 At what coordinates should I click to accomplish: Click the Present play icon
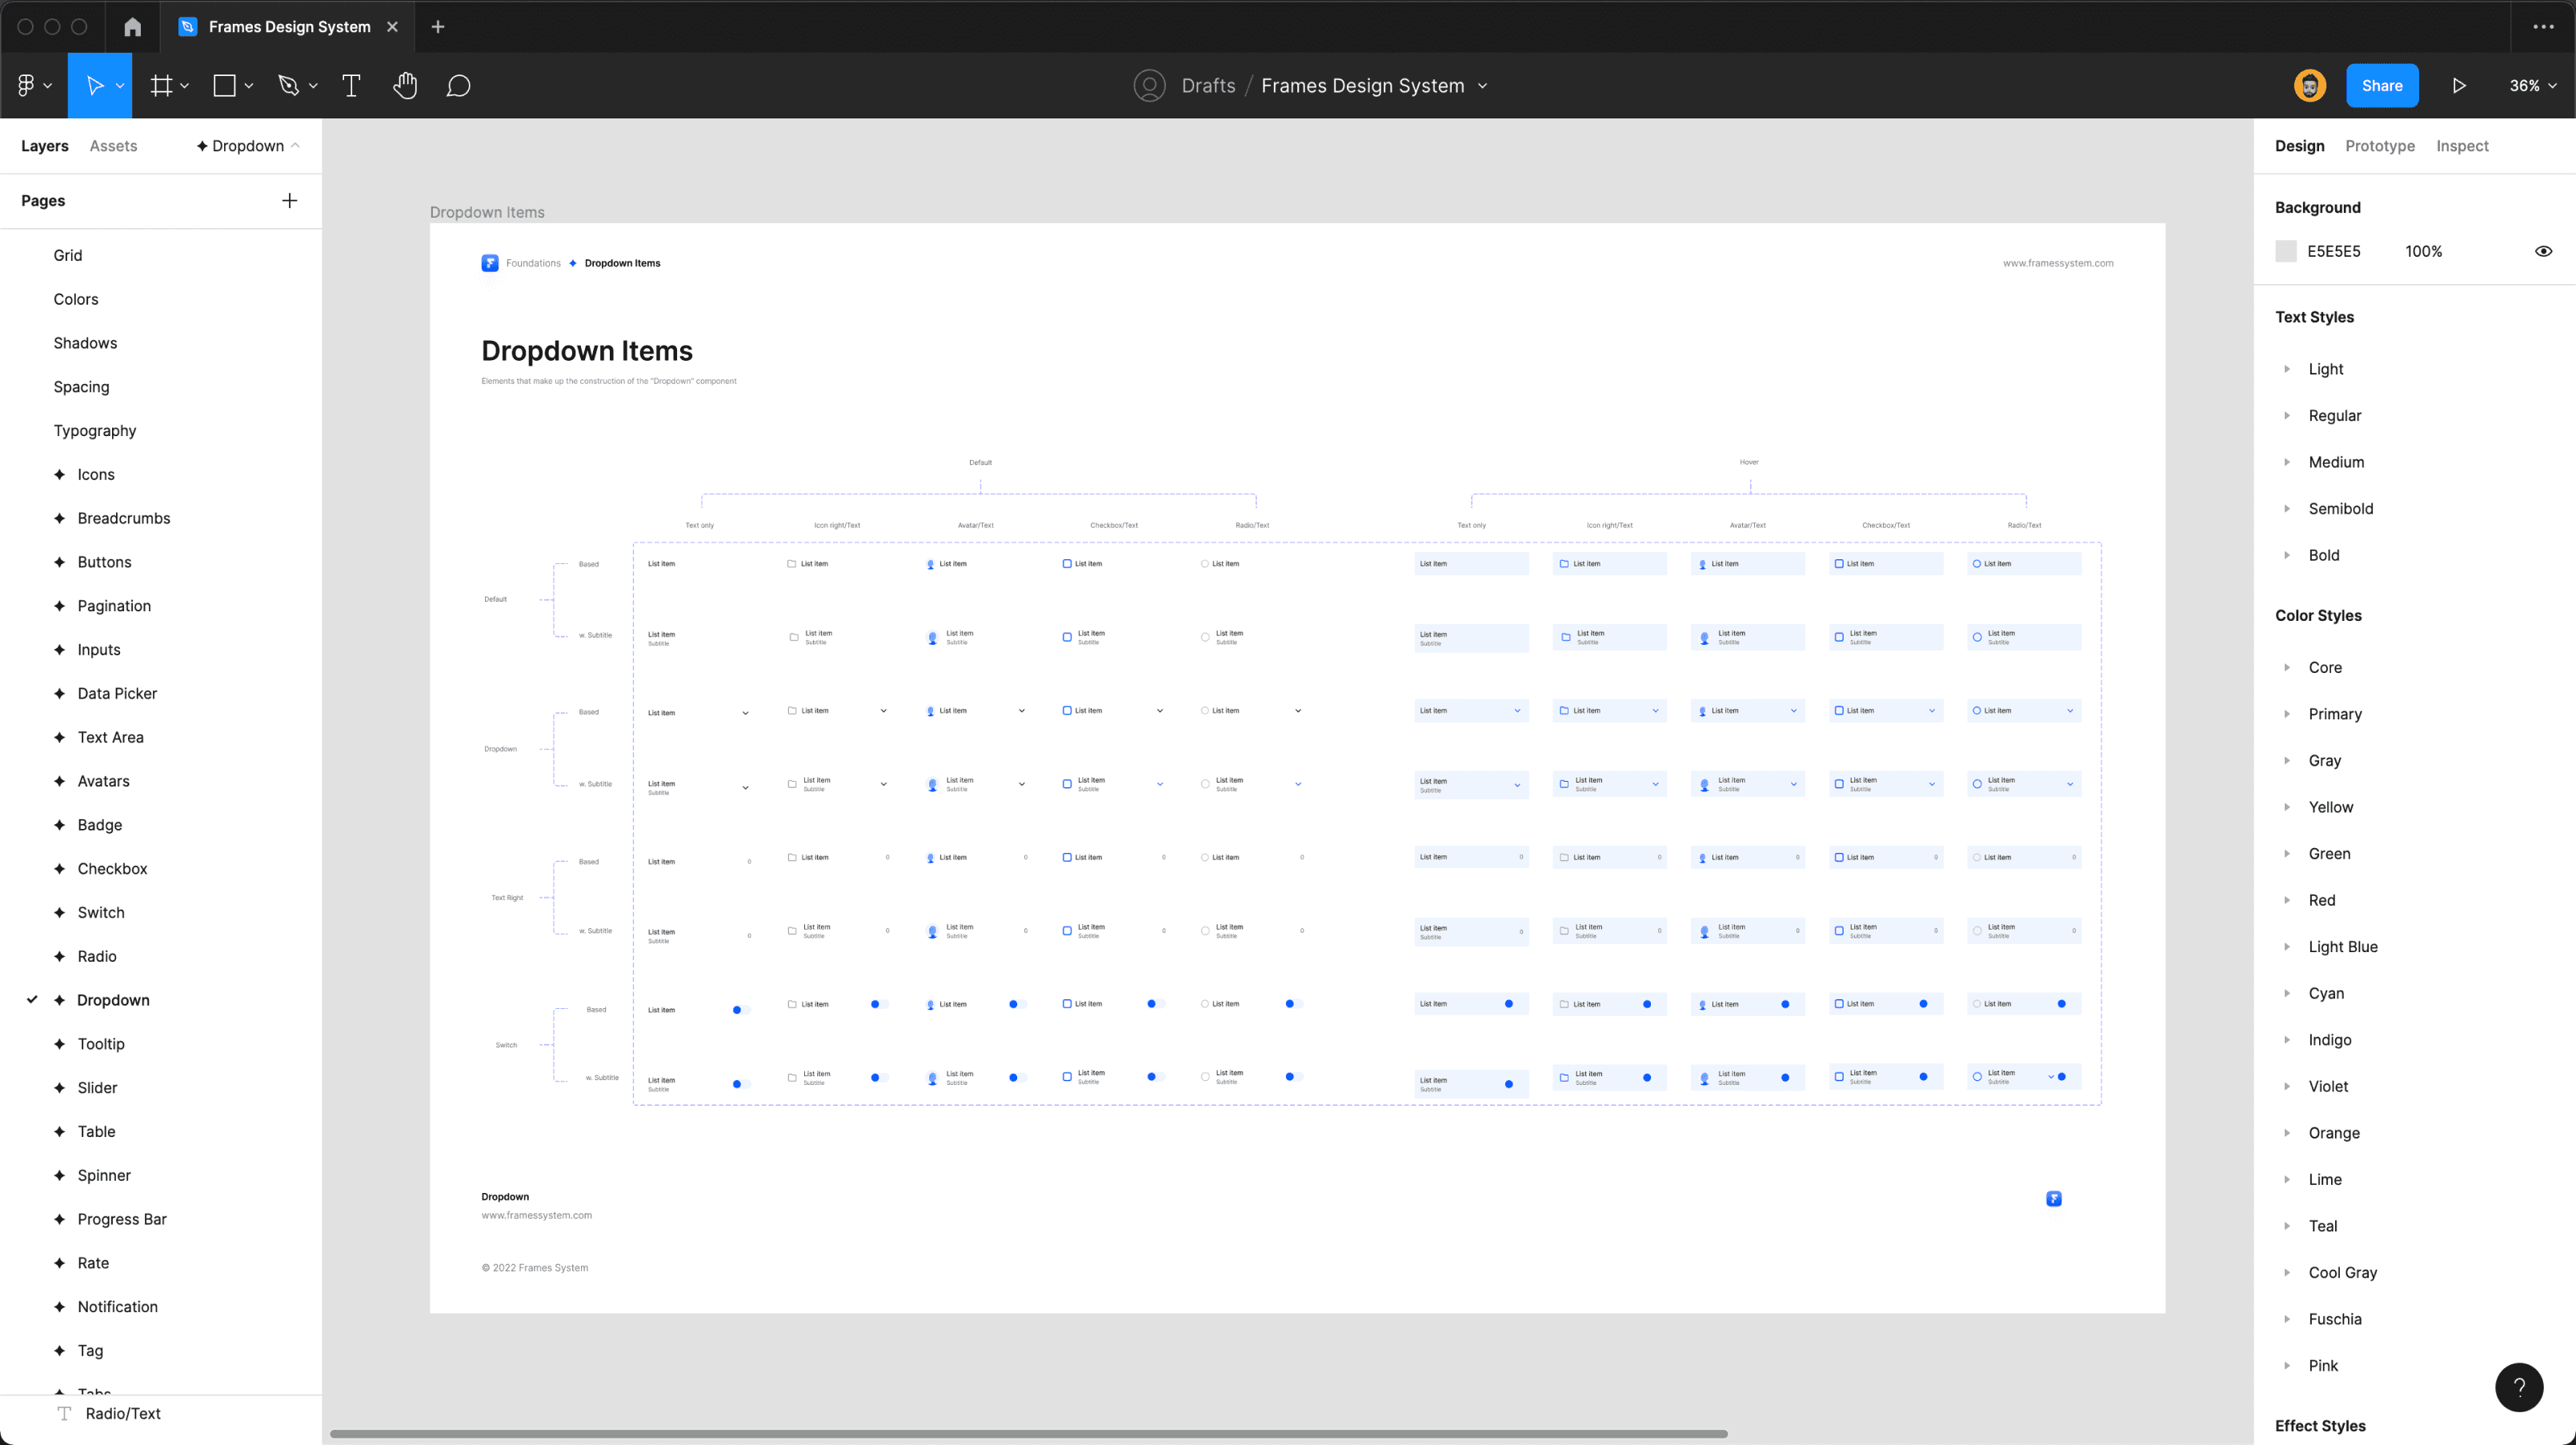(x=2459, y=86)
